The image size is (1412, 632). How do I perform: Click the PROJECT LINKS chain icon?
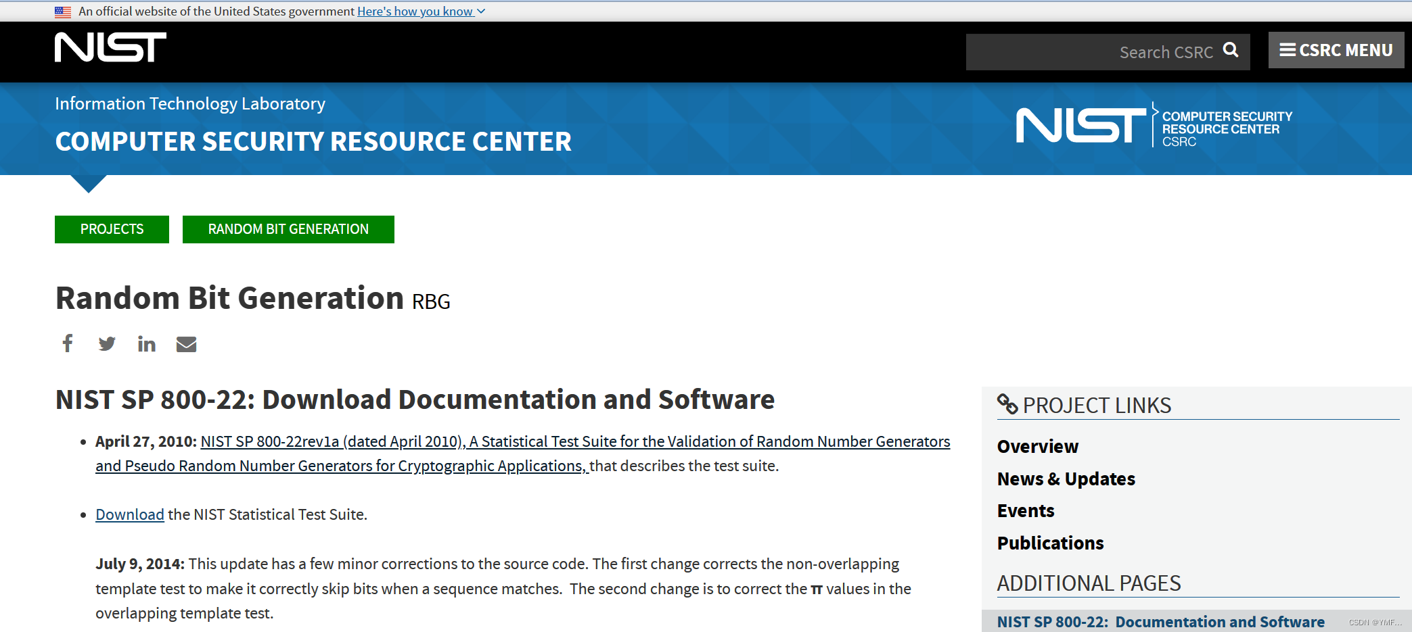pos(1007,404)
